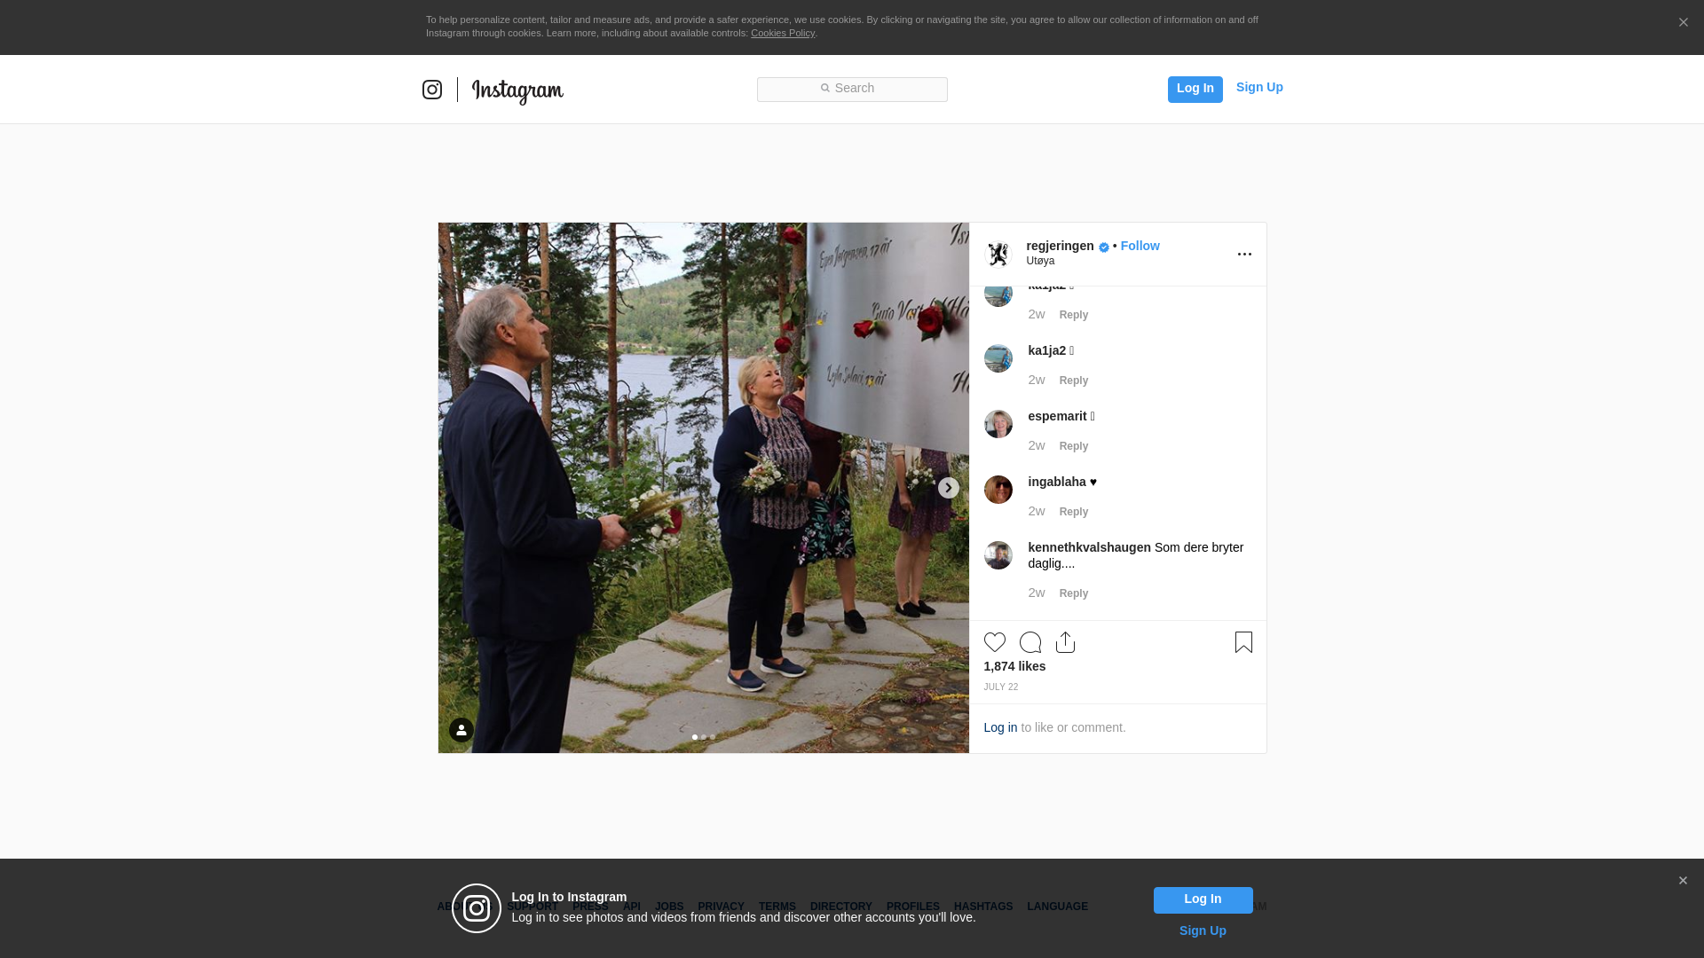This screenshot has width=1704, height=958.
Task: Advance to the next photo with arrow
Action: 948,488
